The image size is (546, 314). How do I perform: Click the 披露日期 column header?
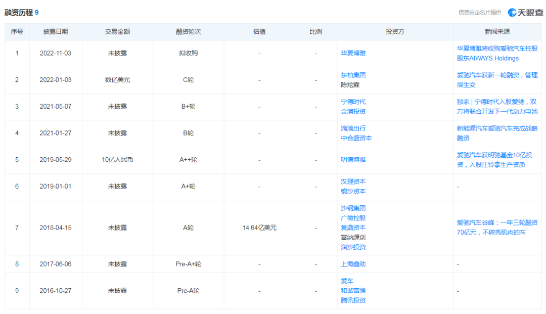pos(56,32)
